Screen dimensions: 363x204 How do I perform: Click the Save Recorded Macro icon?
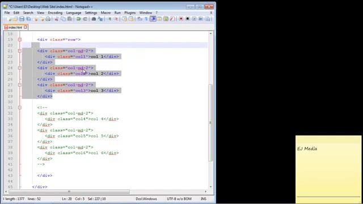click(x=208, y=19)
